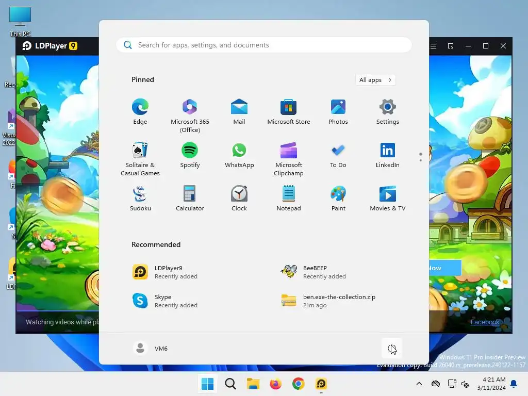The height and width of the screenshot is (396, 528).
Task: Go to next pinned apps page dot
Action: 421,160
